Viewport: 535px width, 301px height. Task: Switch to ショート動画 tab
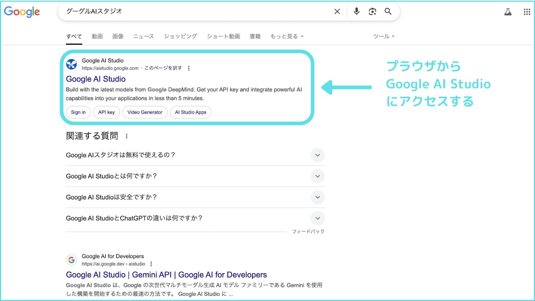pyautogui.click(x=223, y=37)
